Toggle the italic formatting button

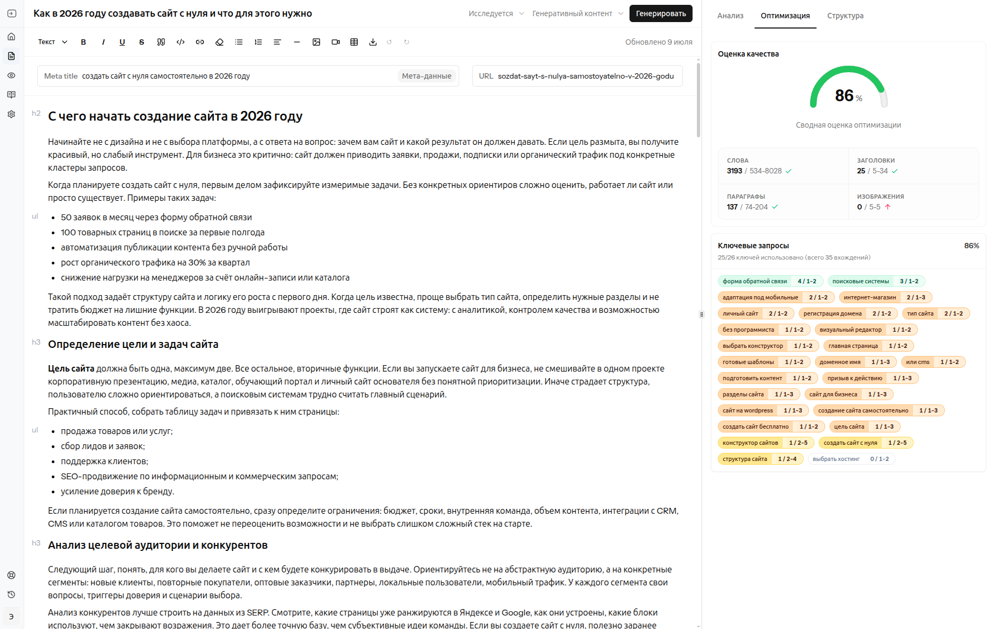click(103, 42)
